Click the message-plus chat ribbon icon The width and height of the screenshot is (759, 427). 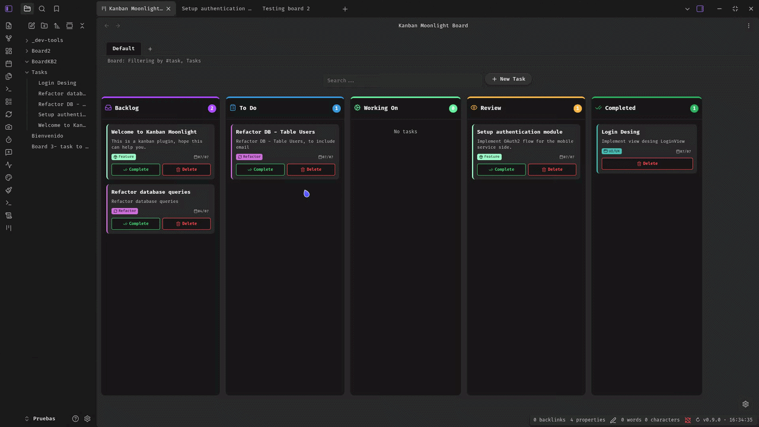coord(8,152)
